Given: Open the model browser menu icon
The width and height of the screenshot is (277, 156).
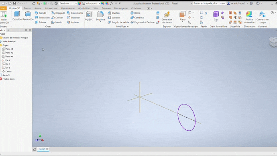Looking at the screenshot, I should (x=30, y=30).
